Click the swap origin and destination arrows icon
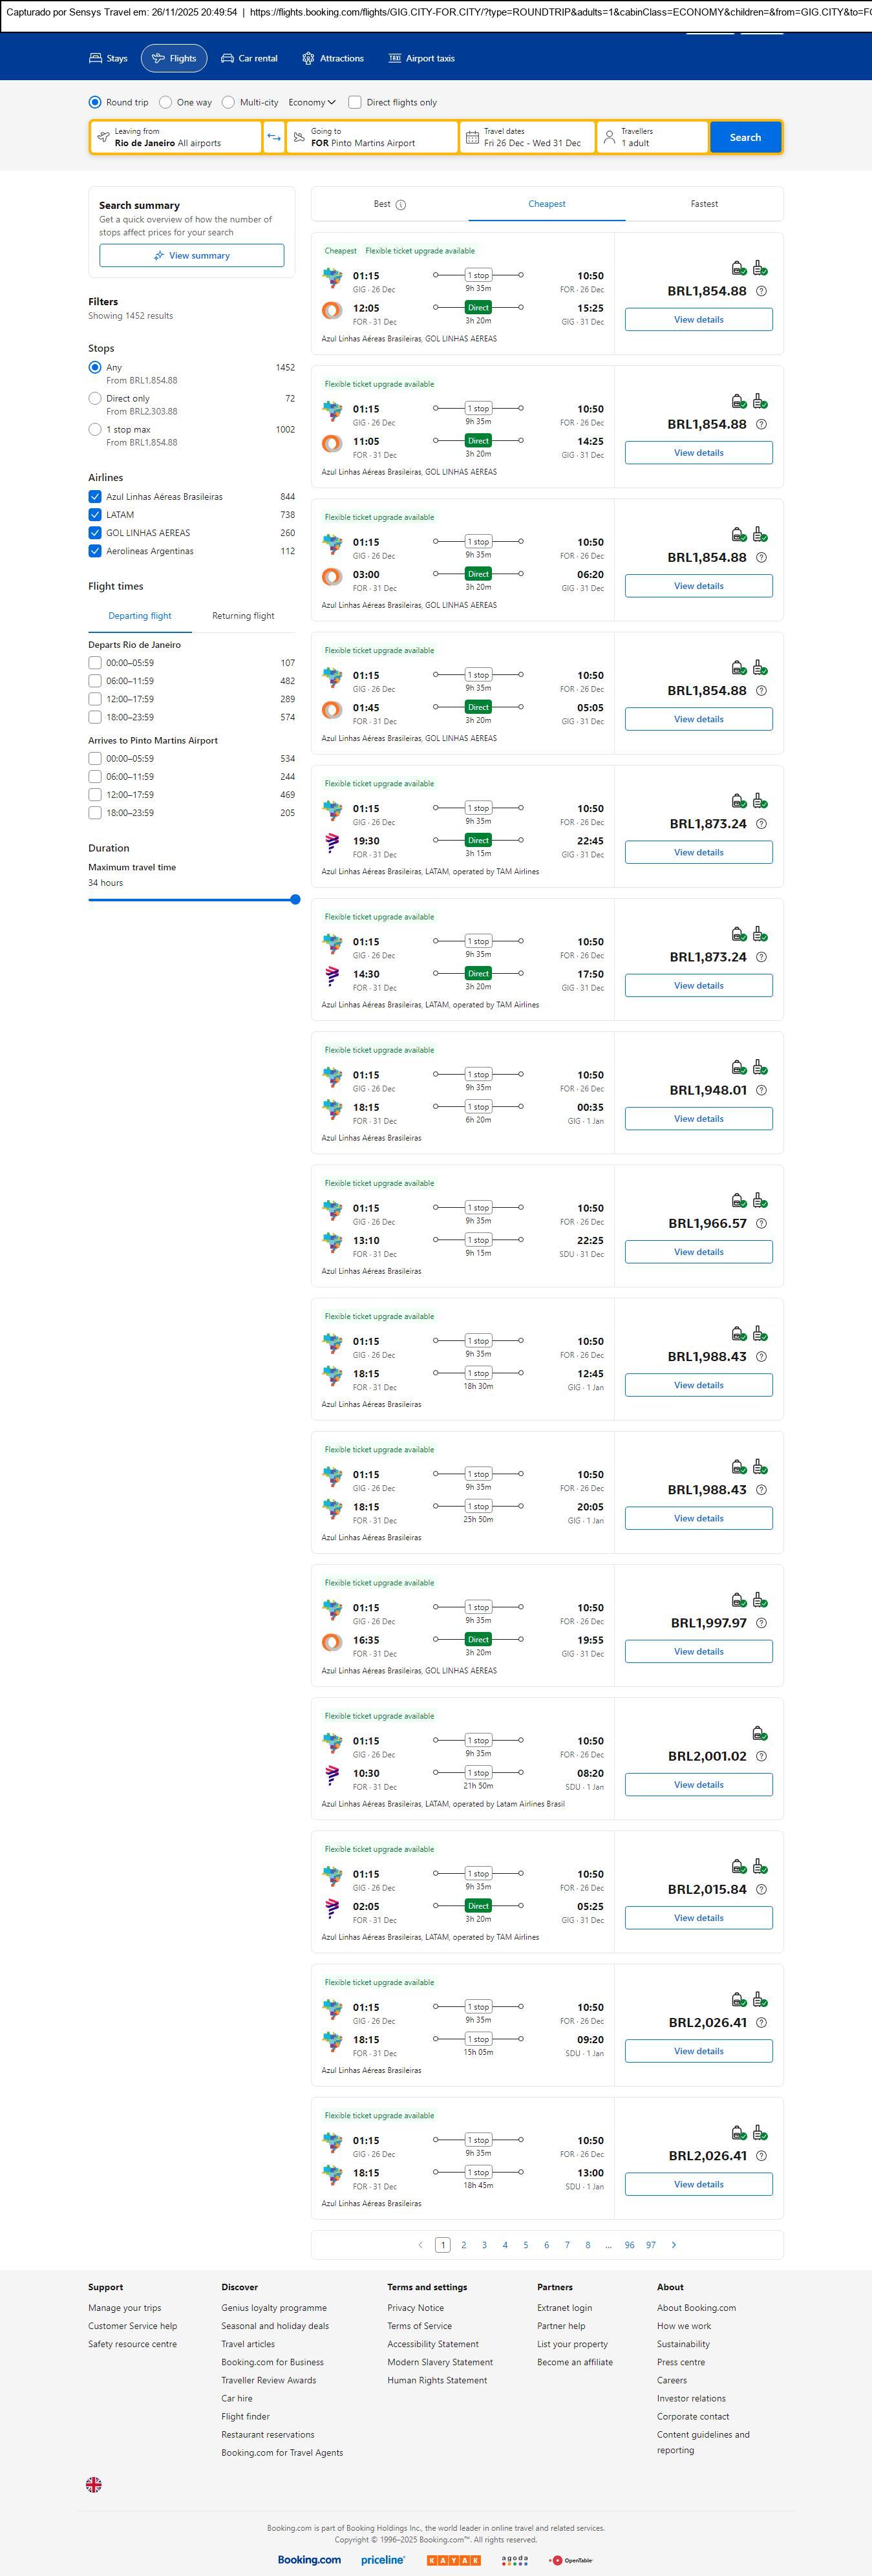This screenshot has width=872, height=2576. pos(274,137)
